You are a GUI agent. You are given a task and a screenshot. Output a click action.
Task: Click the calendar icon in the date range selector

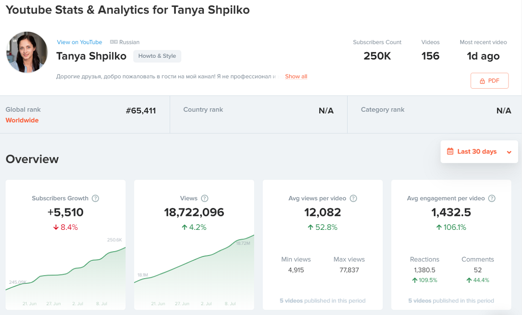click(450, 152)
